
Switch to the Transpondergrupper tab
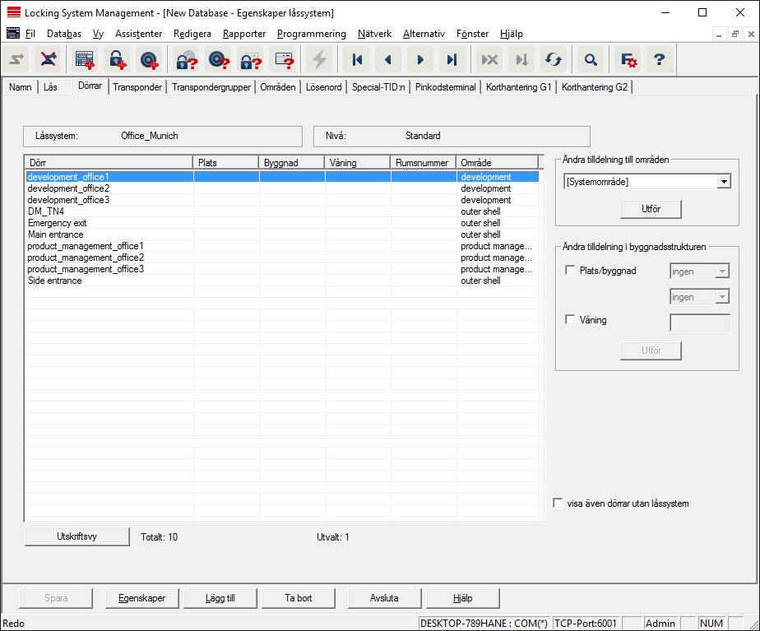coord(211,87)
